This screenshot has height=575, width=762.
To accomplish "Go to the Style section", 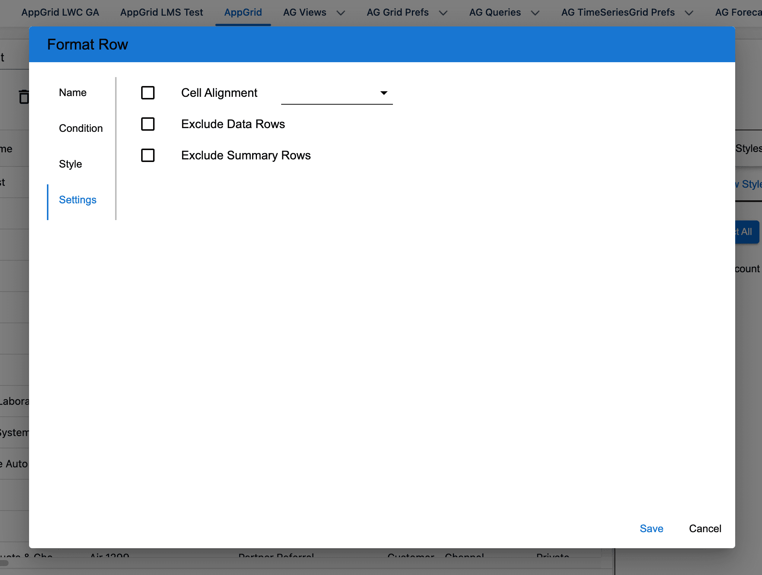I will tap(70, 164).
